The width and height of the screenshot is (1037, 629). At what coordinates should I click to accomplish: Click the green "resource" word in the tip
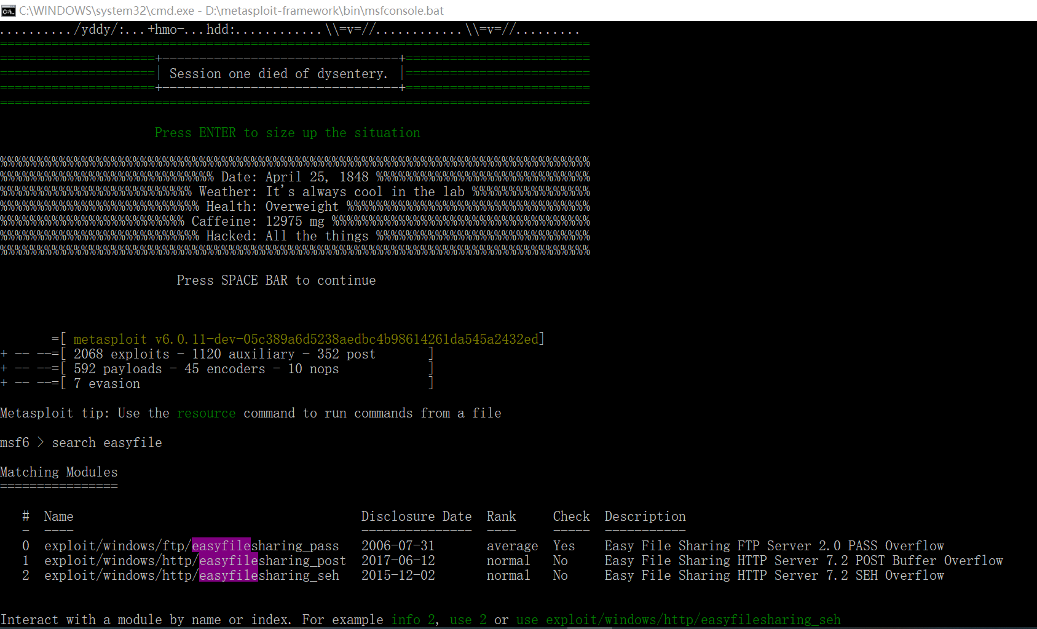pyautogui.click(x=206, y=413)
